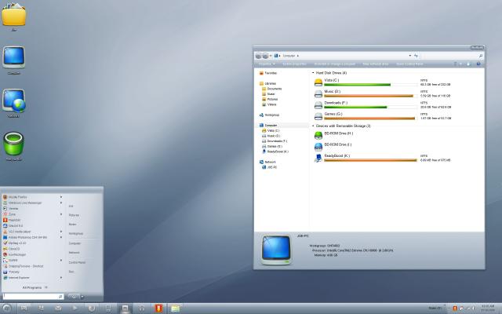502x314 pixels.
Task: Click Uninstall or change a program
Action: tap(335, 64)
